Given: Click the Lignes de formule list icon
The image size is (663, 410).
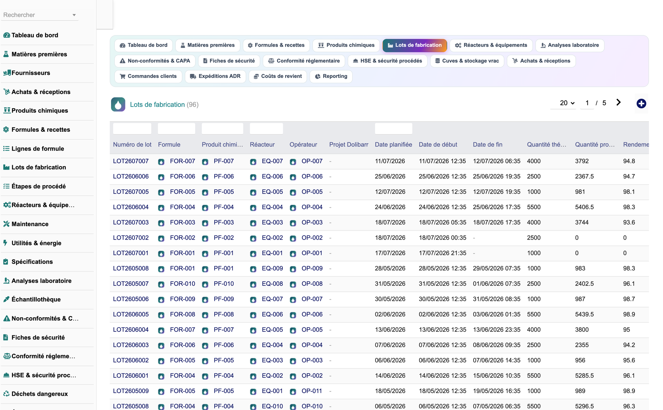Looking at the screenshot, I should coord(6,148).
